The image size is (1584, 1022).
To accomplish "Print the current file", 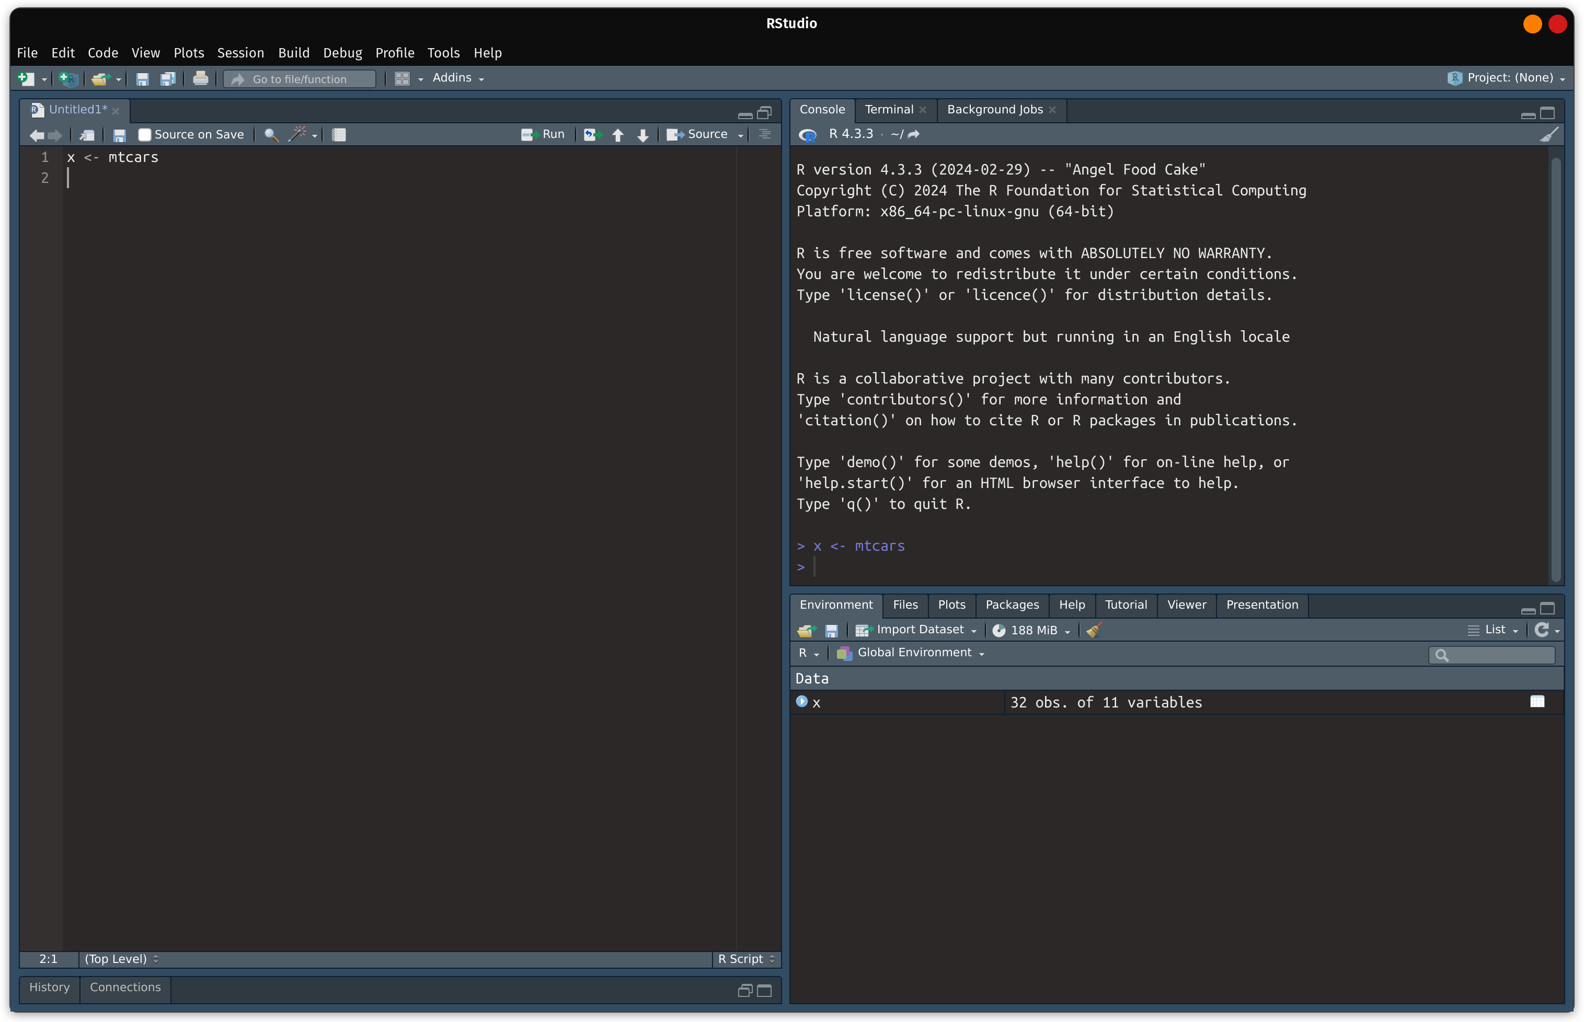I will point(201,78).
